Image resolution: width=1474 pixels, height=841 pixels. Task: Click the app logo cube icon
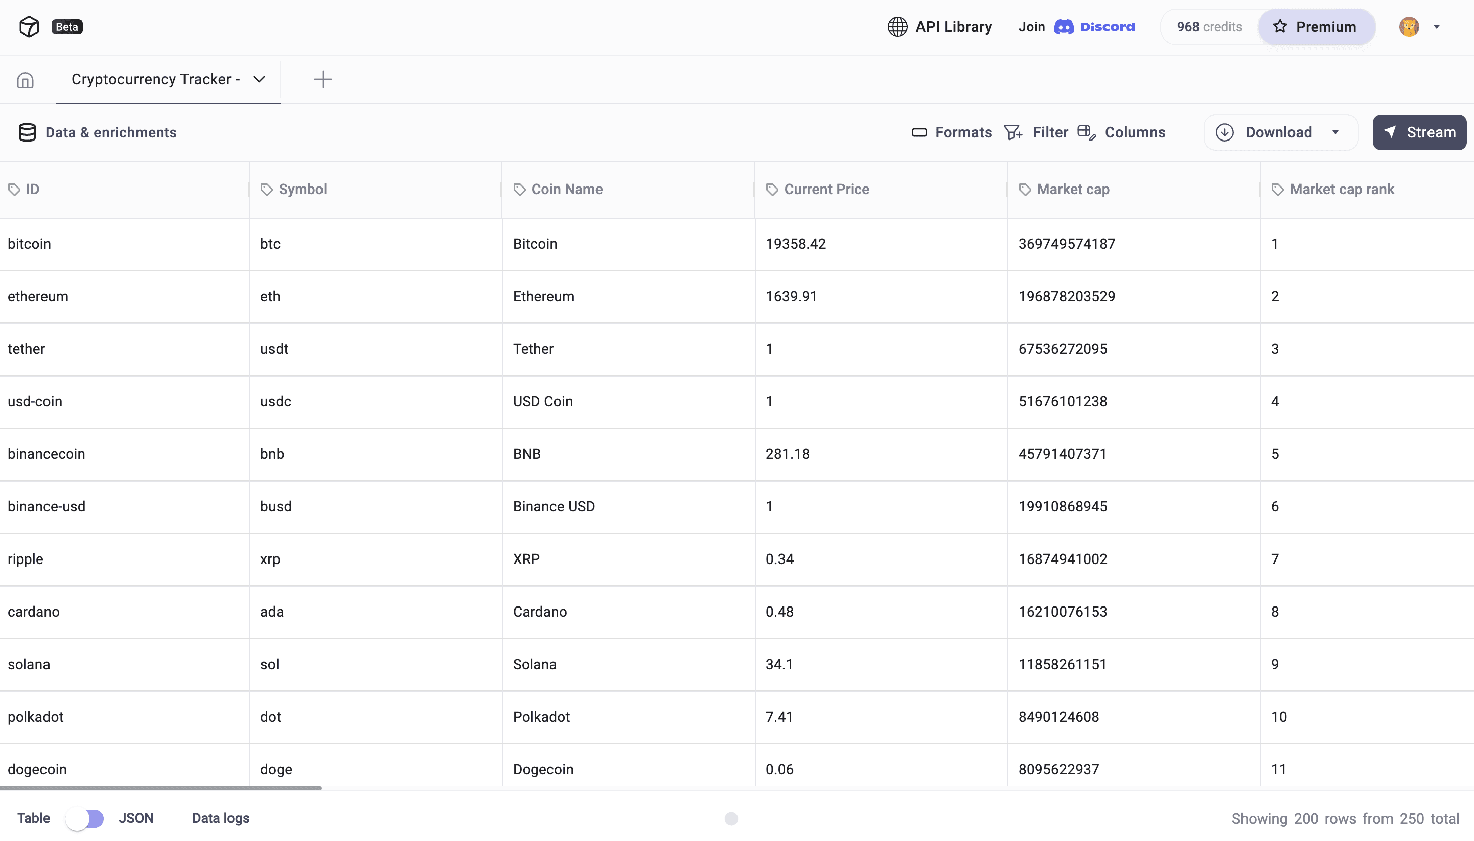(28, 26)
